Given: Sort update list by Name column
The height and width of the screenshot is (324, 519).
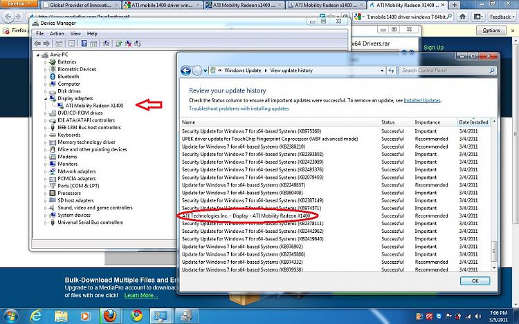Looking at the screenshot, I should click(x=279, y=122).
